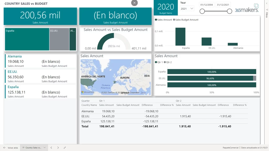Close the overlay with the X button

pos(134,3)
